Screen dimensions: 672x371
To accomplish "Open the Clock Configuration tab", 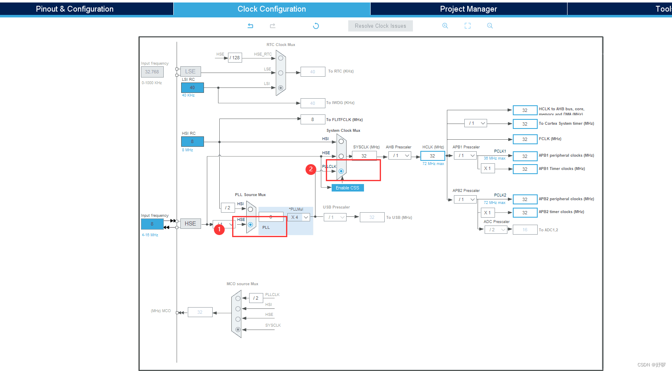I will tap(272, 9).
